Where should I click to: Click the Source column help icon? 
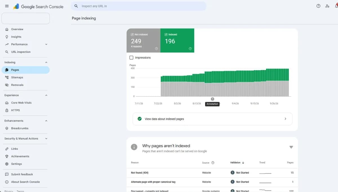click(213, 163)
